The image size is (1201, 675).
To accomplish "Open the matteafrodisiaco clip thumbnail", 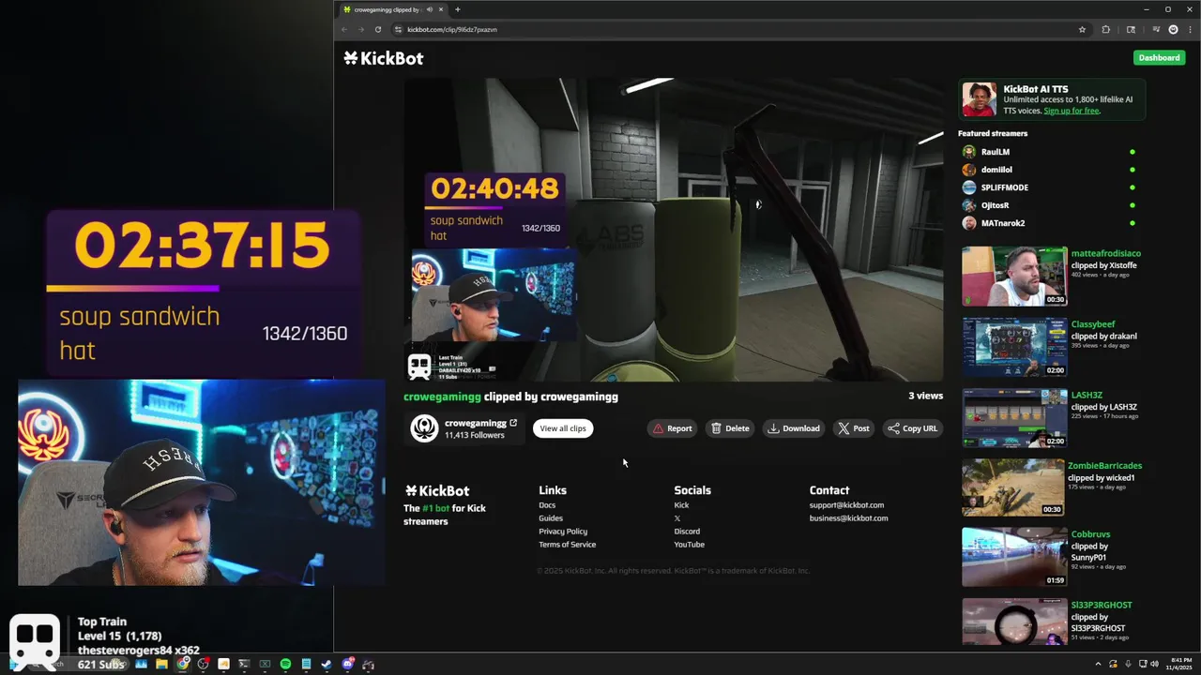I will click(1014, 277).
